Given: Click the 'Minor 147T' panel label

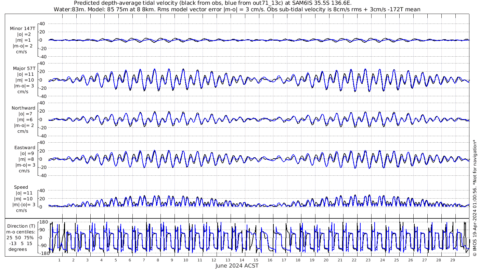Looking at the screenshot, I should (23, 29).
